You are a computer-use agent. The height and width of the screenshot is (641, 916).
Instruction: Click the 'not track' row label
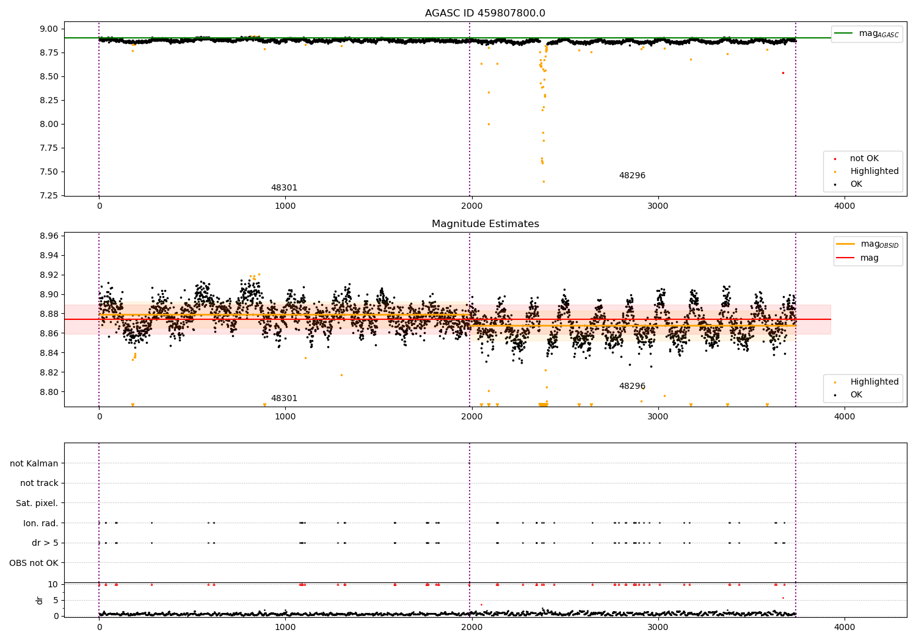39,483
